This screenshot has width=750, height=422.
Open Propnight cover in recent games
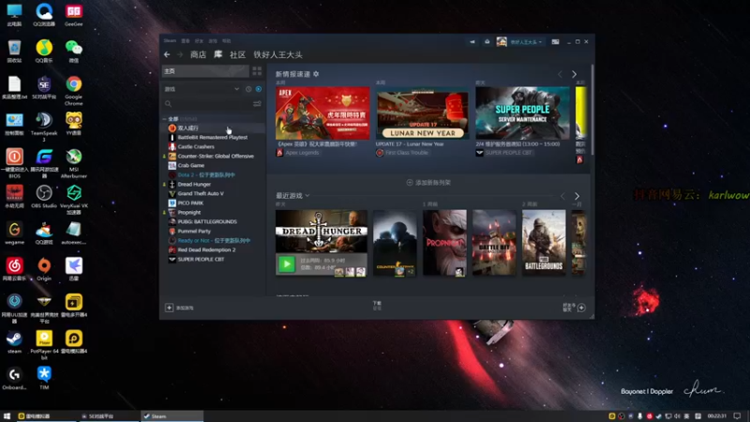[444, 243]
